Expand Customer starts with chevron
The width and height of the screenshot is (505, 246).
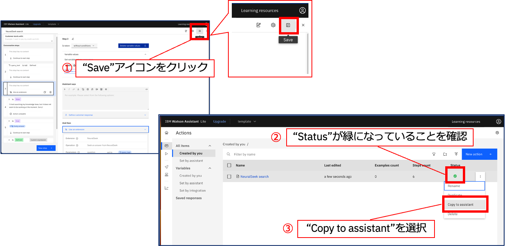tap(52, 41)
